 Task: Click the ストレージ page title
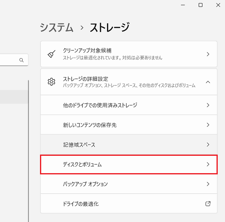[x=109, y=27]
